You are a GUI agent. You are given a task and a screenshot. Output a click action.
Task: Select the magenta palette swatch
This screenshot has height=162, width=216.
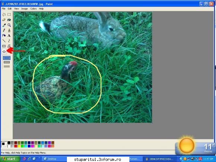pyautogui.click(x=32, y=146)
